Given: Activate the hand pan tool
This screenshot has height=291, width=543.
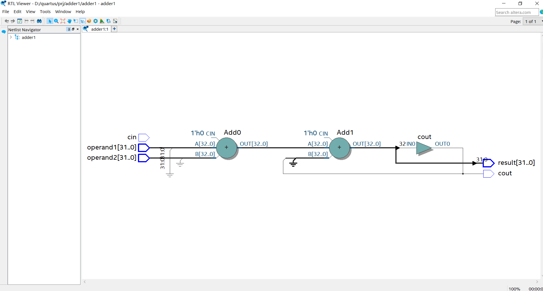Looking at the screenshot, I should click(69, 21).
